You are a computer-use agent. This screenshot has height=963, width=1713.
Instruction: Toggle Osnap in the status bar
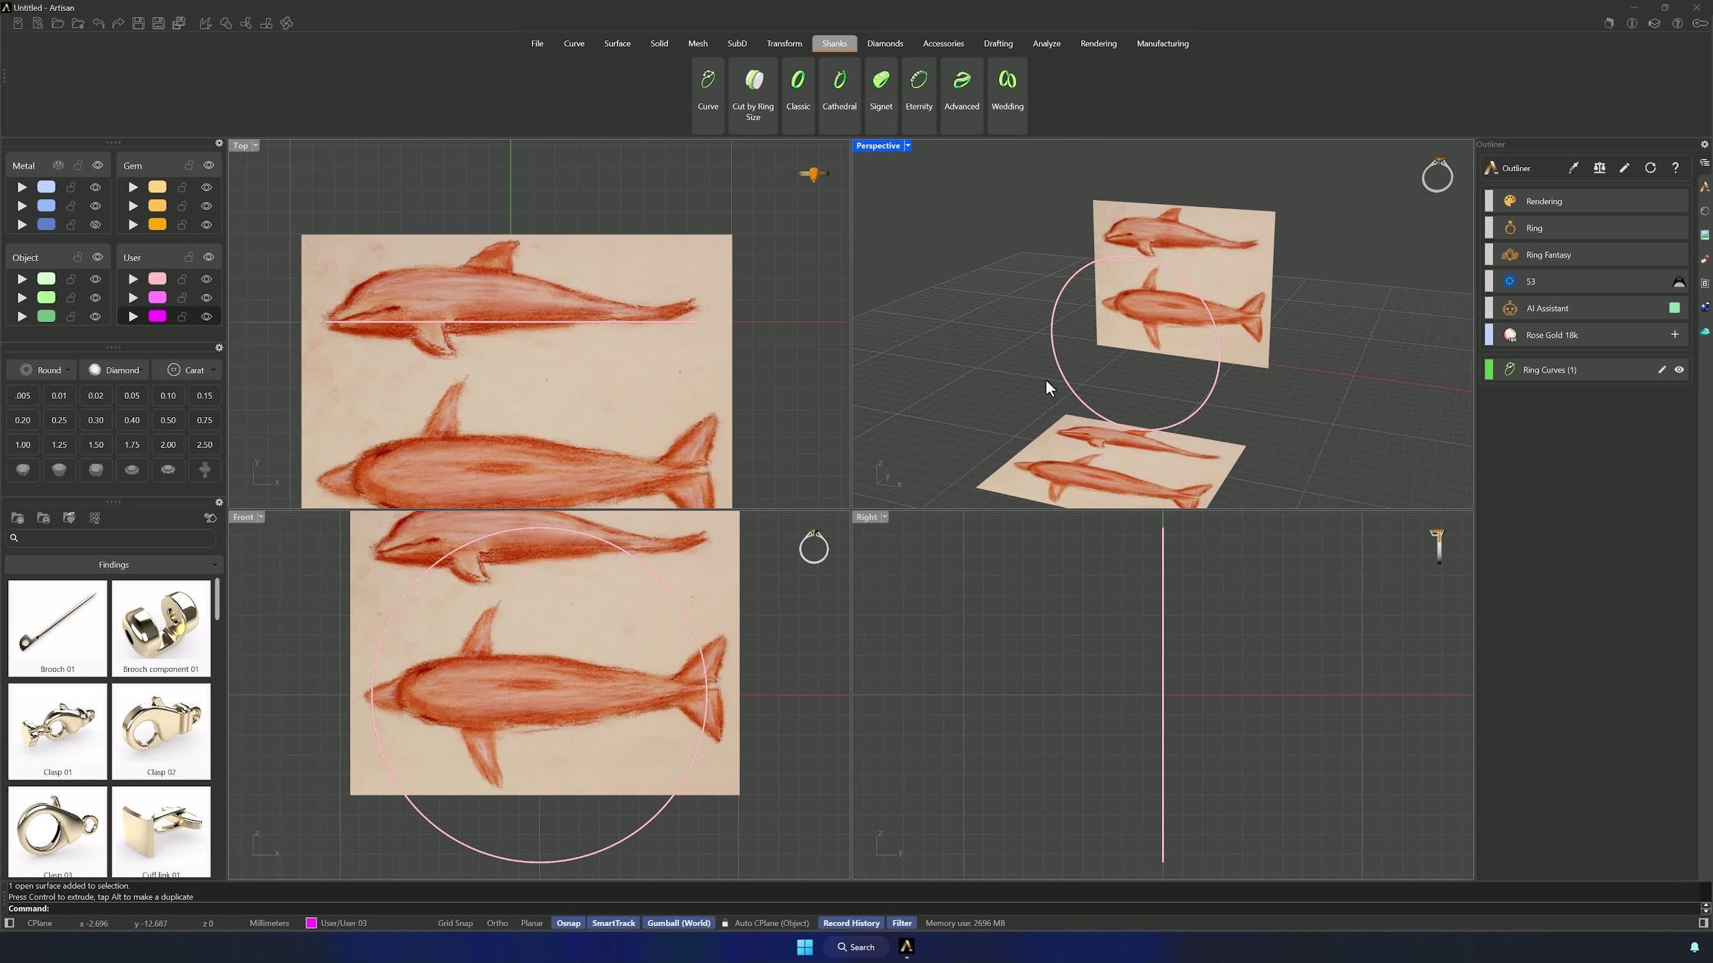[568, 923]
